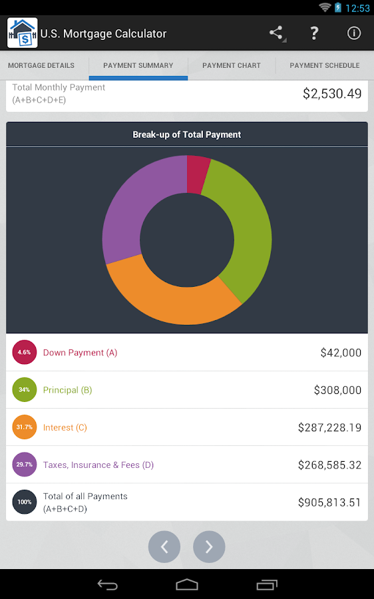This screenshot has width=374, height=599.
Task: Select the Payment Summary tab
Action: (x=138, y=65)
